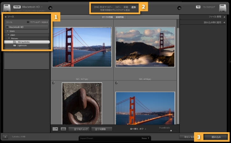The image size is (231, 143).
Task: Switch to loupe single-image view icon
Action: pos(63,129)
